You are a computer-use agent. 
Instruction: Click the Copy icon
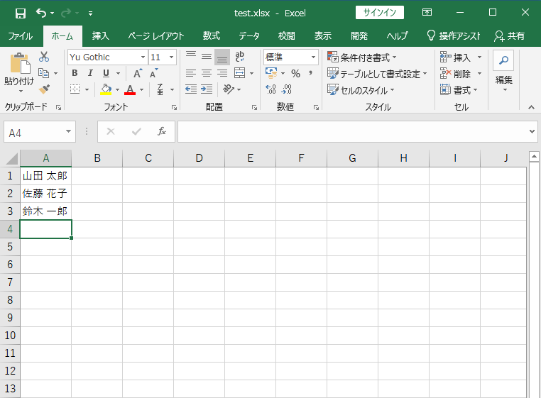[x=43, y=73]
